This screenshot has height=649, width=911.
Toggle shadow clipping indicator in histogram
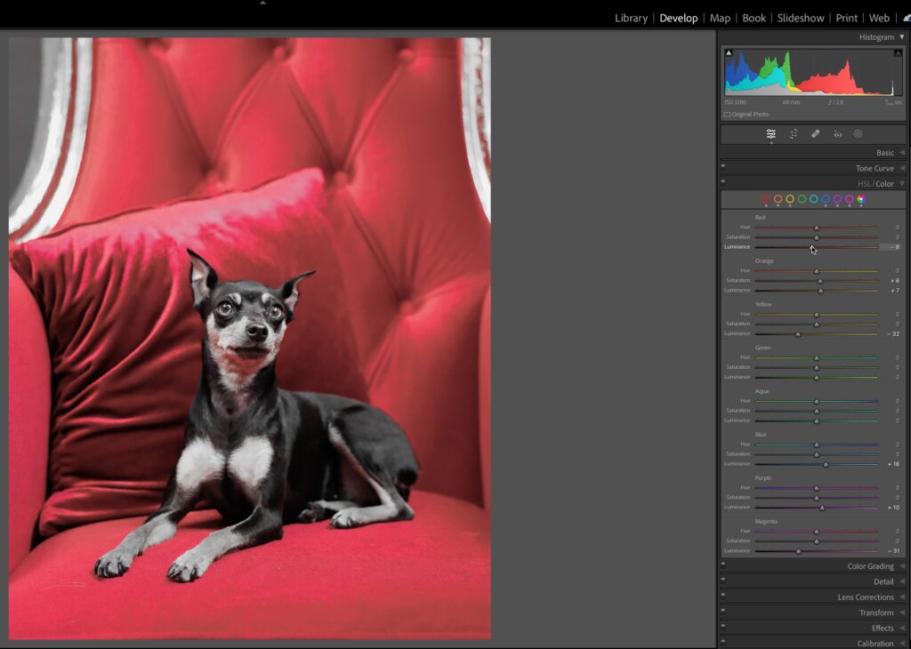tap(729, 54)
